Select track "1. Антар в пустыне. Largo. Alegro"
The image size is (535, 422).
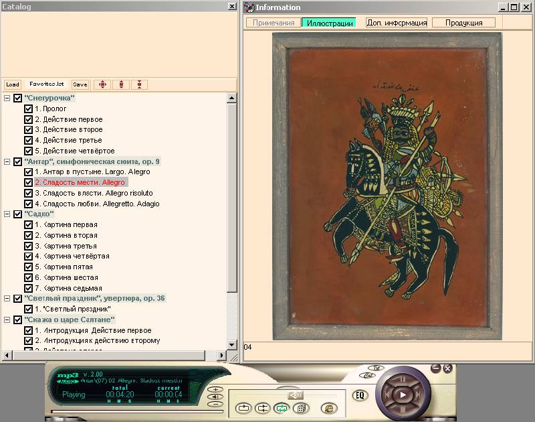92,171
